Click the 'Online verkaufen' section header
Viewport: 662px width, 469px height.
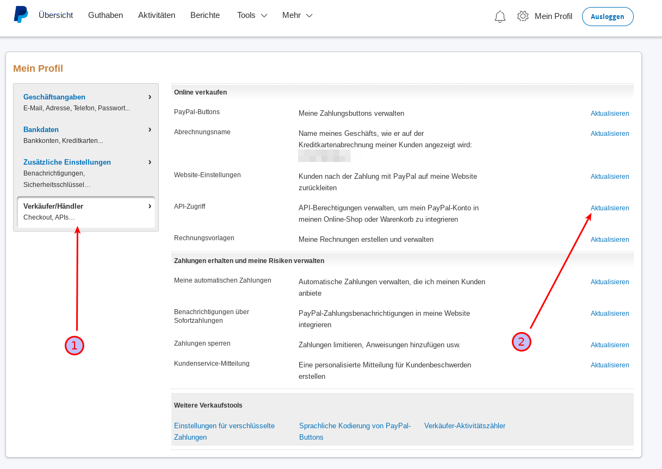(200, 92)
